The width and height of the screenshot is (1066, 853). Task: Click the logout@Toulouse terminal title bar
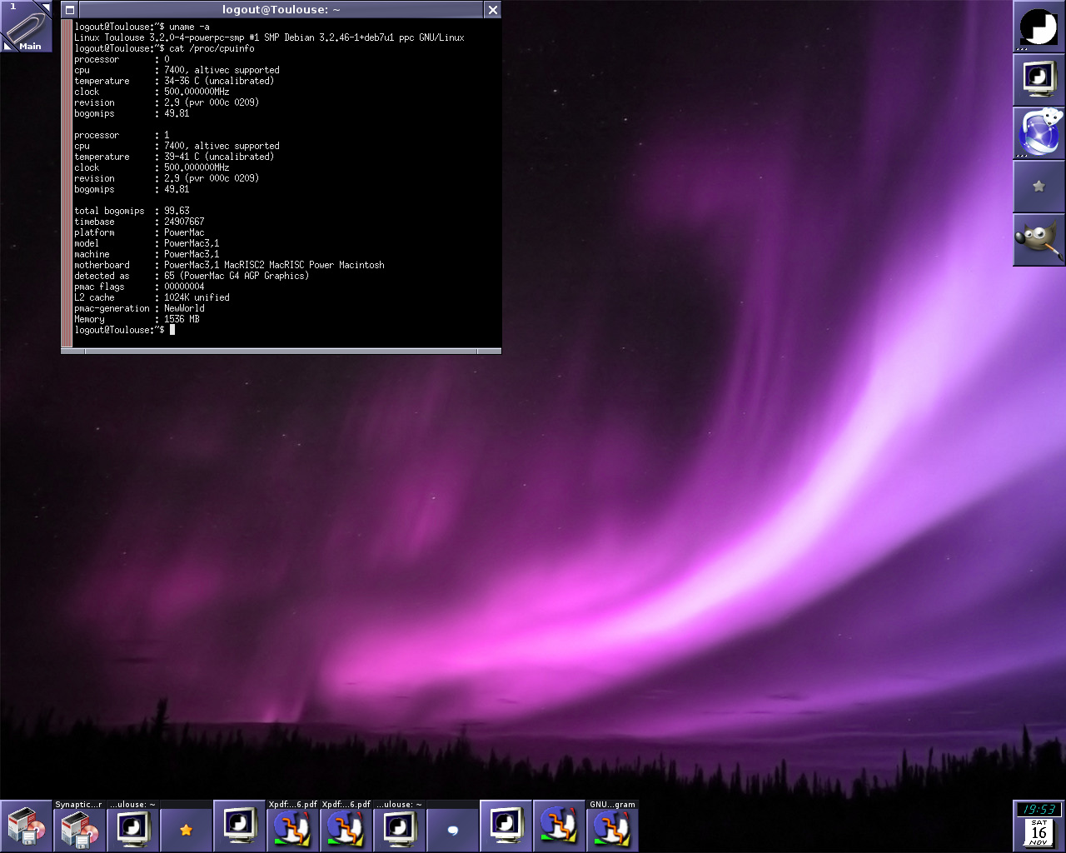pyautogui.click(x=281, y=10)
